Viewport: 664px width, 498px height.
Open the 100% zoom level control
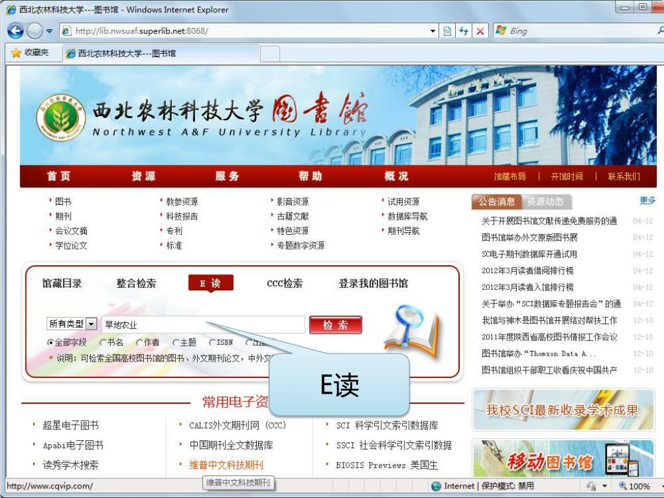pyautogui.click(x=634, y=486)
